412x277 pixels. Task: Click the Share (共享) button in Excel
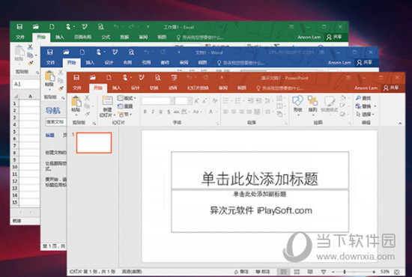pos(333,37)
